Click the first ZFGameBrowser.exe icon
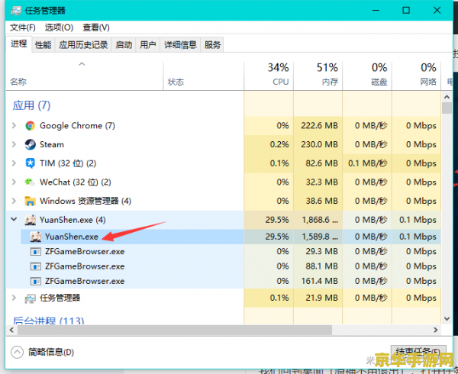Image resolution: width=458 pixels, height=374 pixels. (x=35, y=251)
